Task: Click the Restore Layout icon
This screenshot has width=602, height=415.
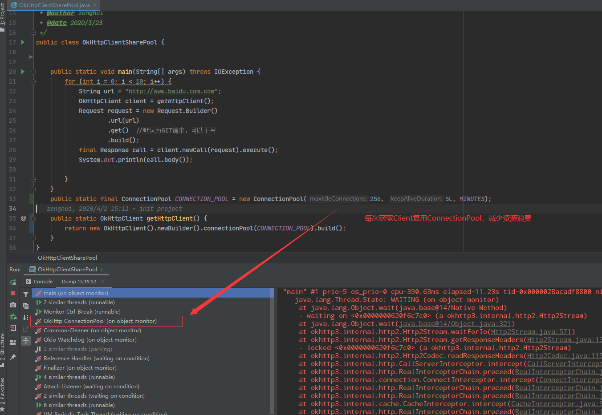Action: [x=13, y=342]
